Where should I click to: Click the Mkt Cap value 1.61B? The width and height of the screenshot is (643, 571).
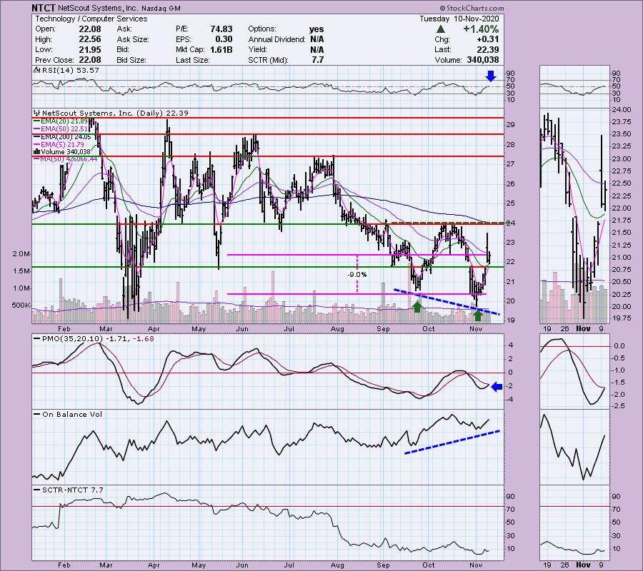[221, 50]
